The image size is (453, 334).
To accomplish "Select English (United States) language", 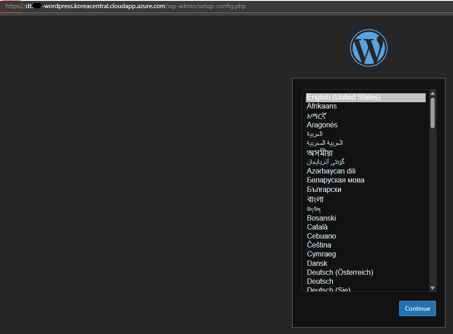I will point(366,97).
